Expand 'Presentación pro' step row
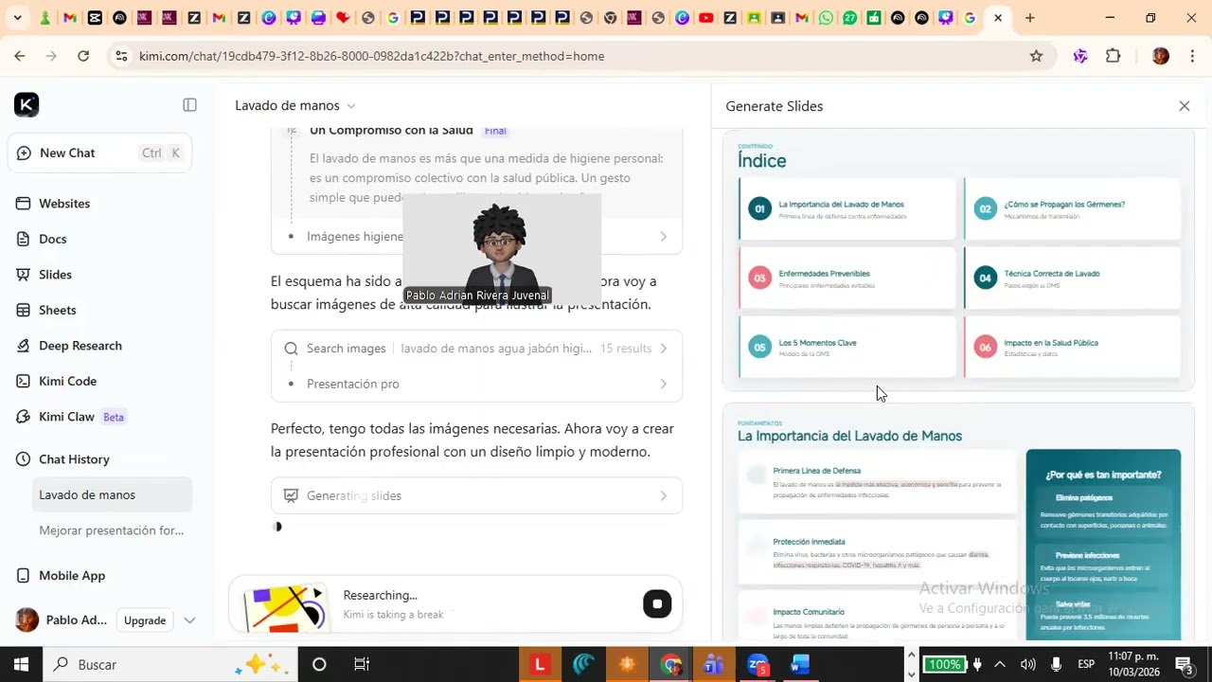This screenshot has height=682, width=1212. [x=477, y=384]
